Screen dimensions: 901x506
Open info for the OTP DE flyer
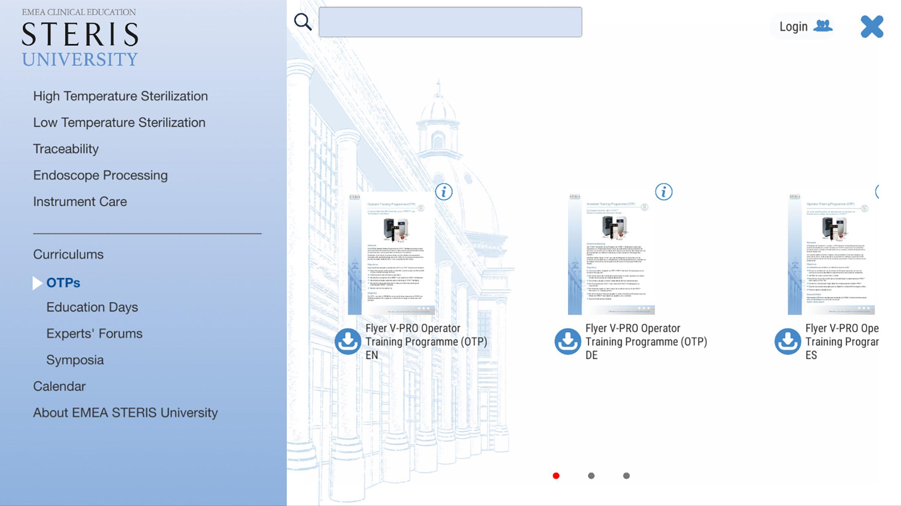(664, 191)
